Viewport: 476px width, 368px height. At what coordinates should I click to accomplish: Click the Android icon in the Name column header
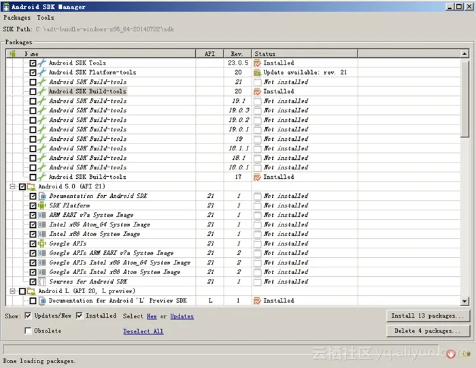tap(13, 54)
